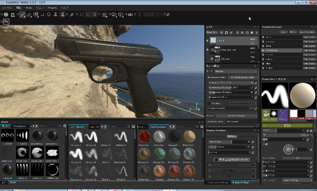Viewport: 317px width, 191px height.
Task: Click Main shader for magrelease set
Action: 309,50
